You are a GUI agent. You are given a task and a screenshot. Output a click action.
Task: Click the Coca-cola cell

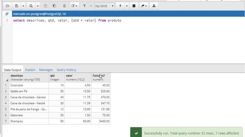(x=29, y=85)
